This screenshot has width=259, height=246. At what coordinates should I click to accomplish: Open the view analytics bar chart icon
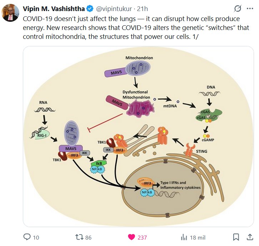(x=184, y=237)
